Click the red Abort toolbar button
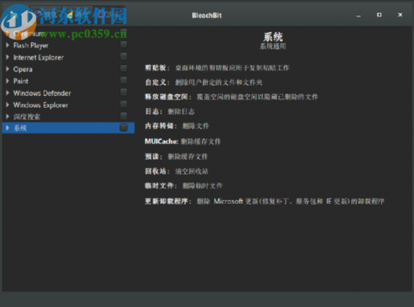This screenshot has height=307, width=414. [109, 15]
